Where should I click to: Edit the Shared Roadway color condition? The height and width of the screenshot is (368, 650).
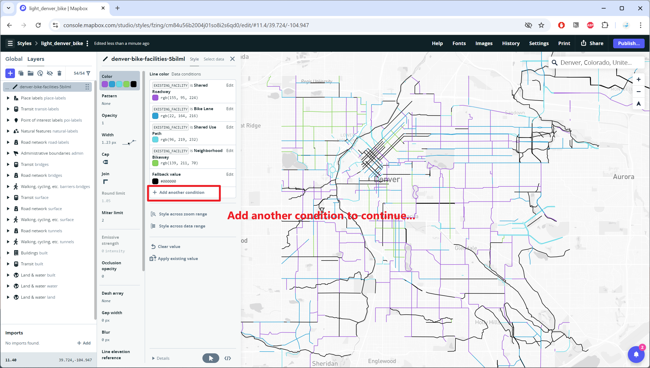click(230, 85)
